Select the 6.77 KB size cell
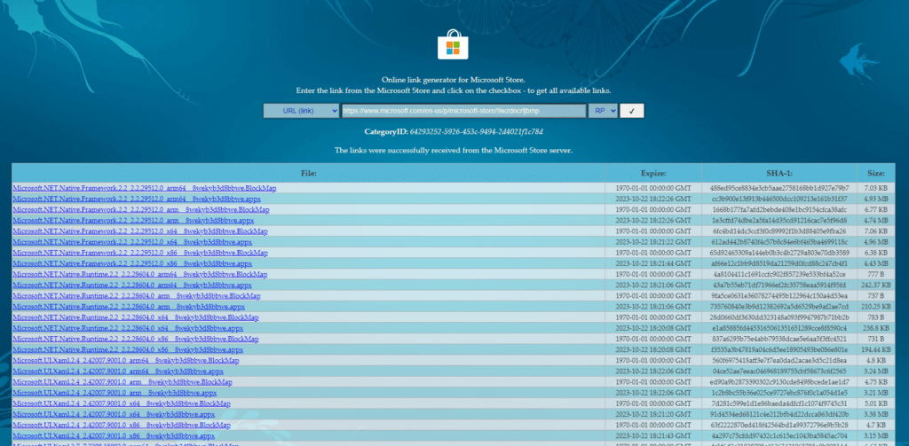The width and height of the screenshot is (909, 446). [x=876, y=209]
